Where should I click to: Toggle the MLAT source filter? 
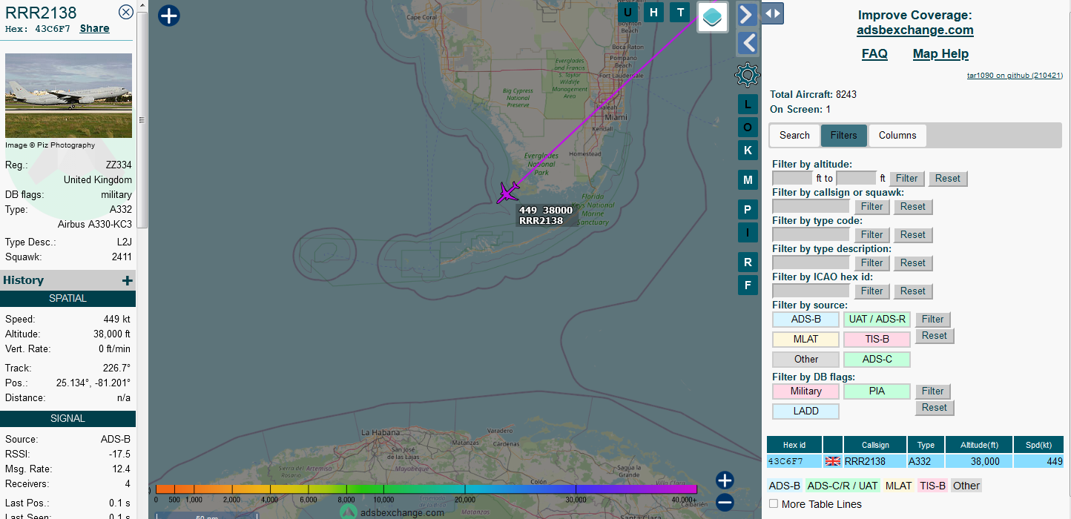click(x=805, y=340)
